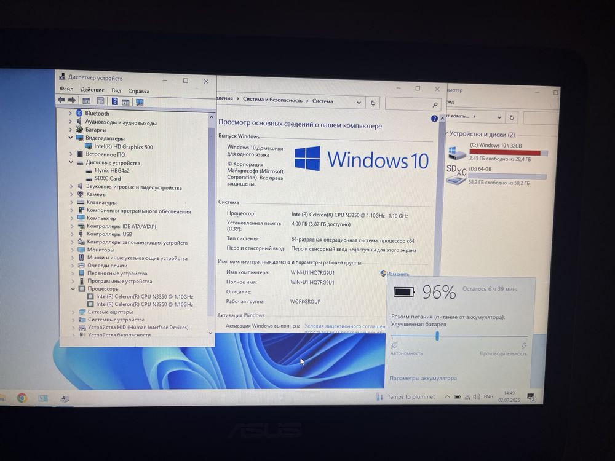Open address dropdown in Explorer window

point(499,117)
